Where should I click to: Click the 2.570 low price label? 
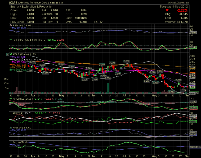tap(108, 78)
